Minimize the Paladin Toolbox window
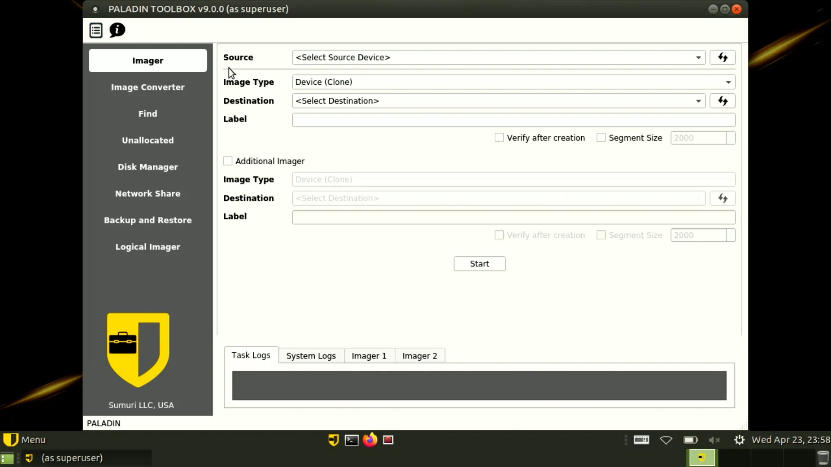The height and width of the screenshot is (467, 831). (x=713, y=9)
